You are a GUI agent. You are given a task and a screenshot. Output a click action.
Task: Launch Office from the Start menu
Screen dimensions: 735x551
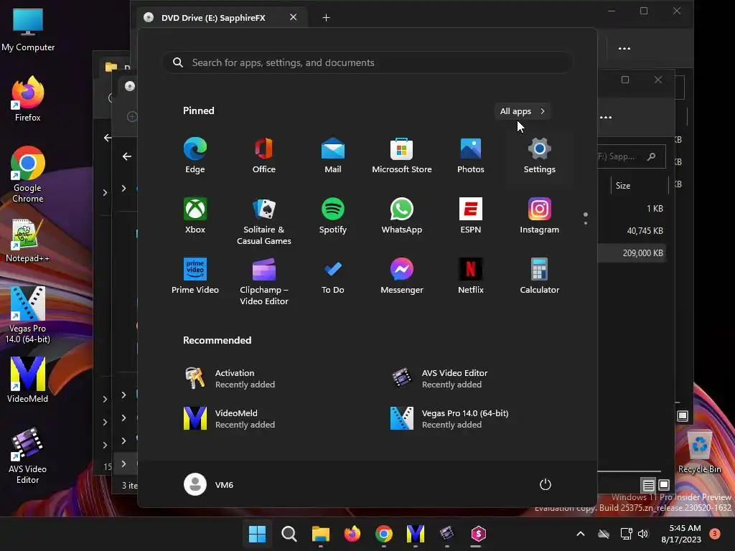(x=264, y=156)
